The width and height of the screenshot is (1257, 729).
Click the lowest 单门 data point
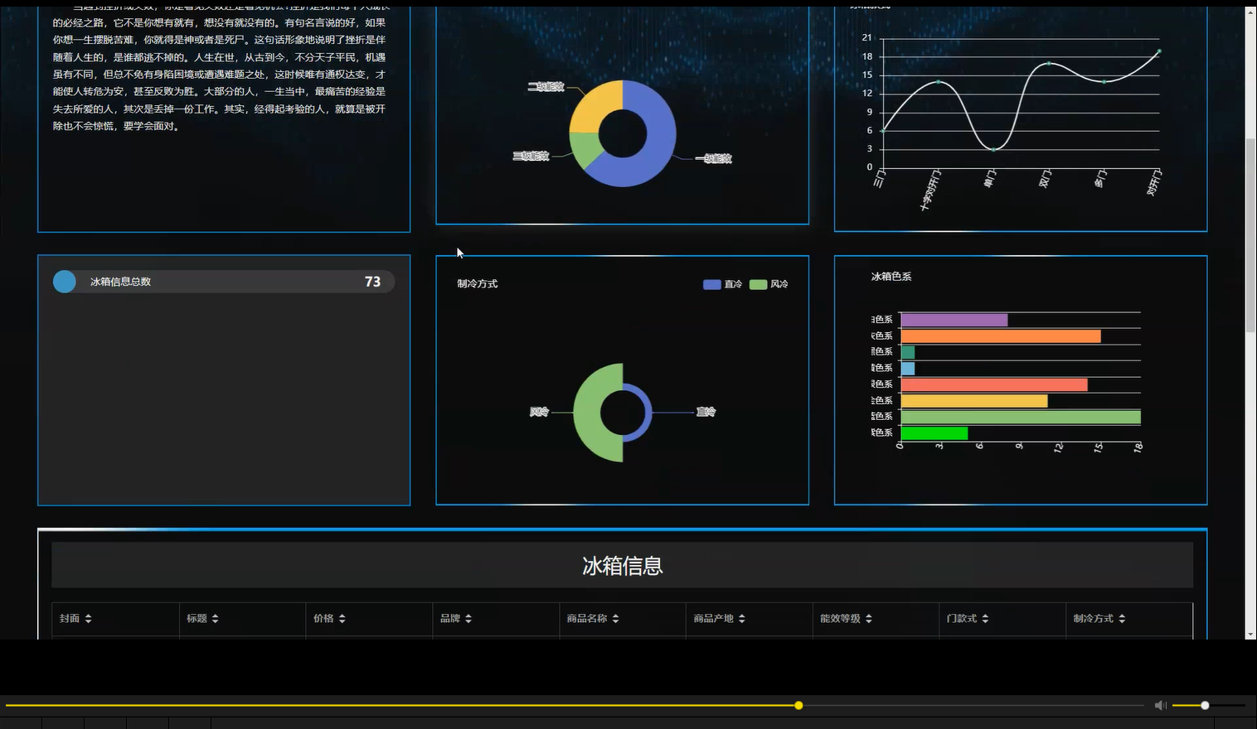[993, 149]
